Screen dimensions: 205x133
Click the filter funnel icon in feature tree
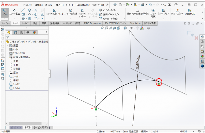(8, 37)
